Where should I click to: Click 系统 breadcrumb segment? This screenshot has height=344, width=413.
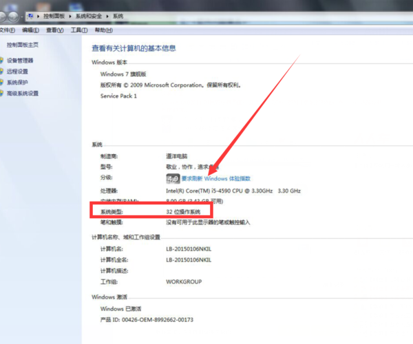tap(118, 16)
